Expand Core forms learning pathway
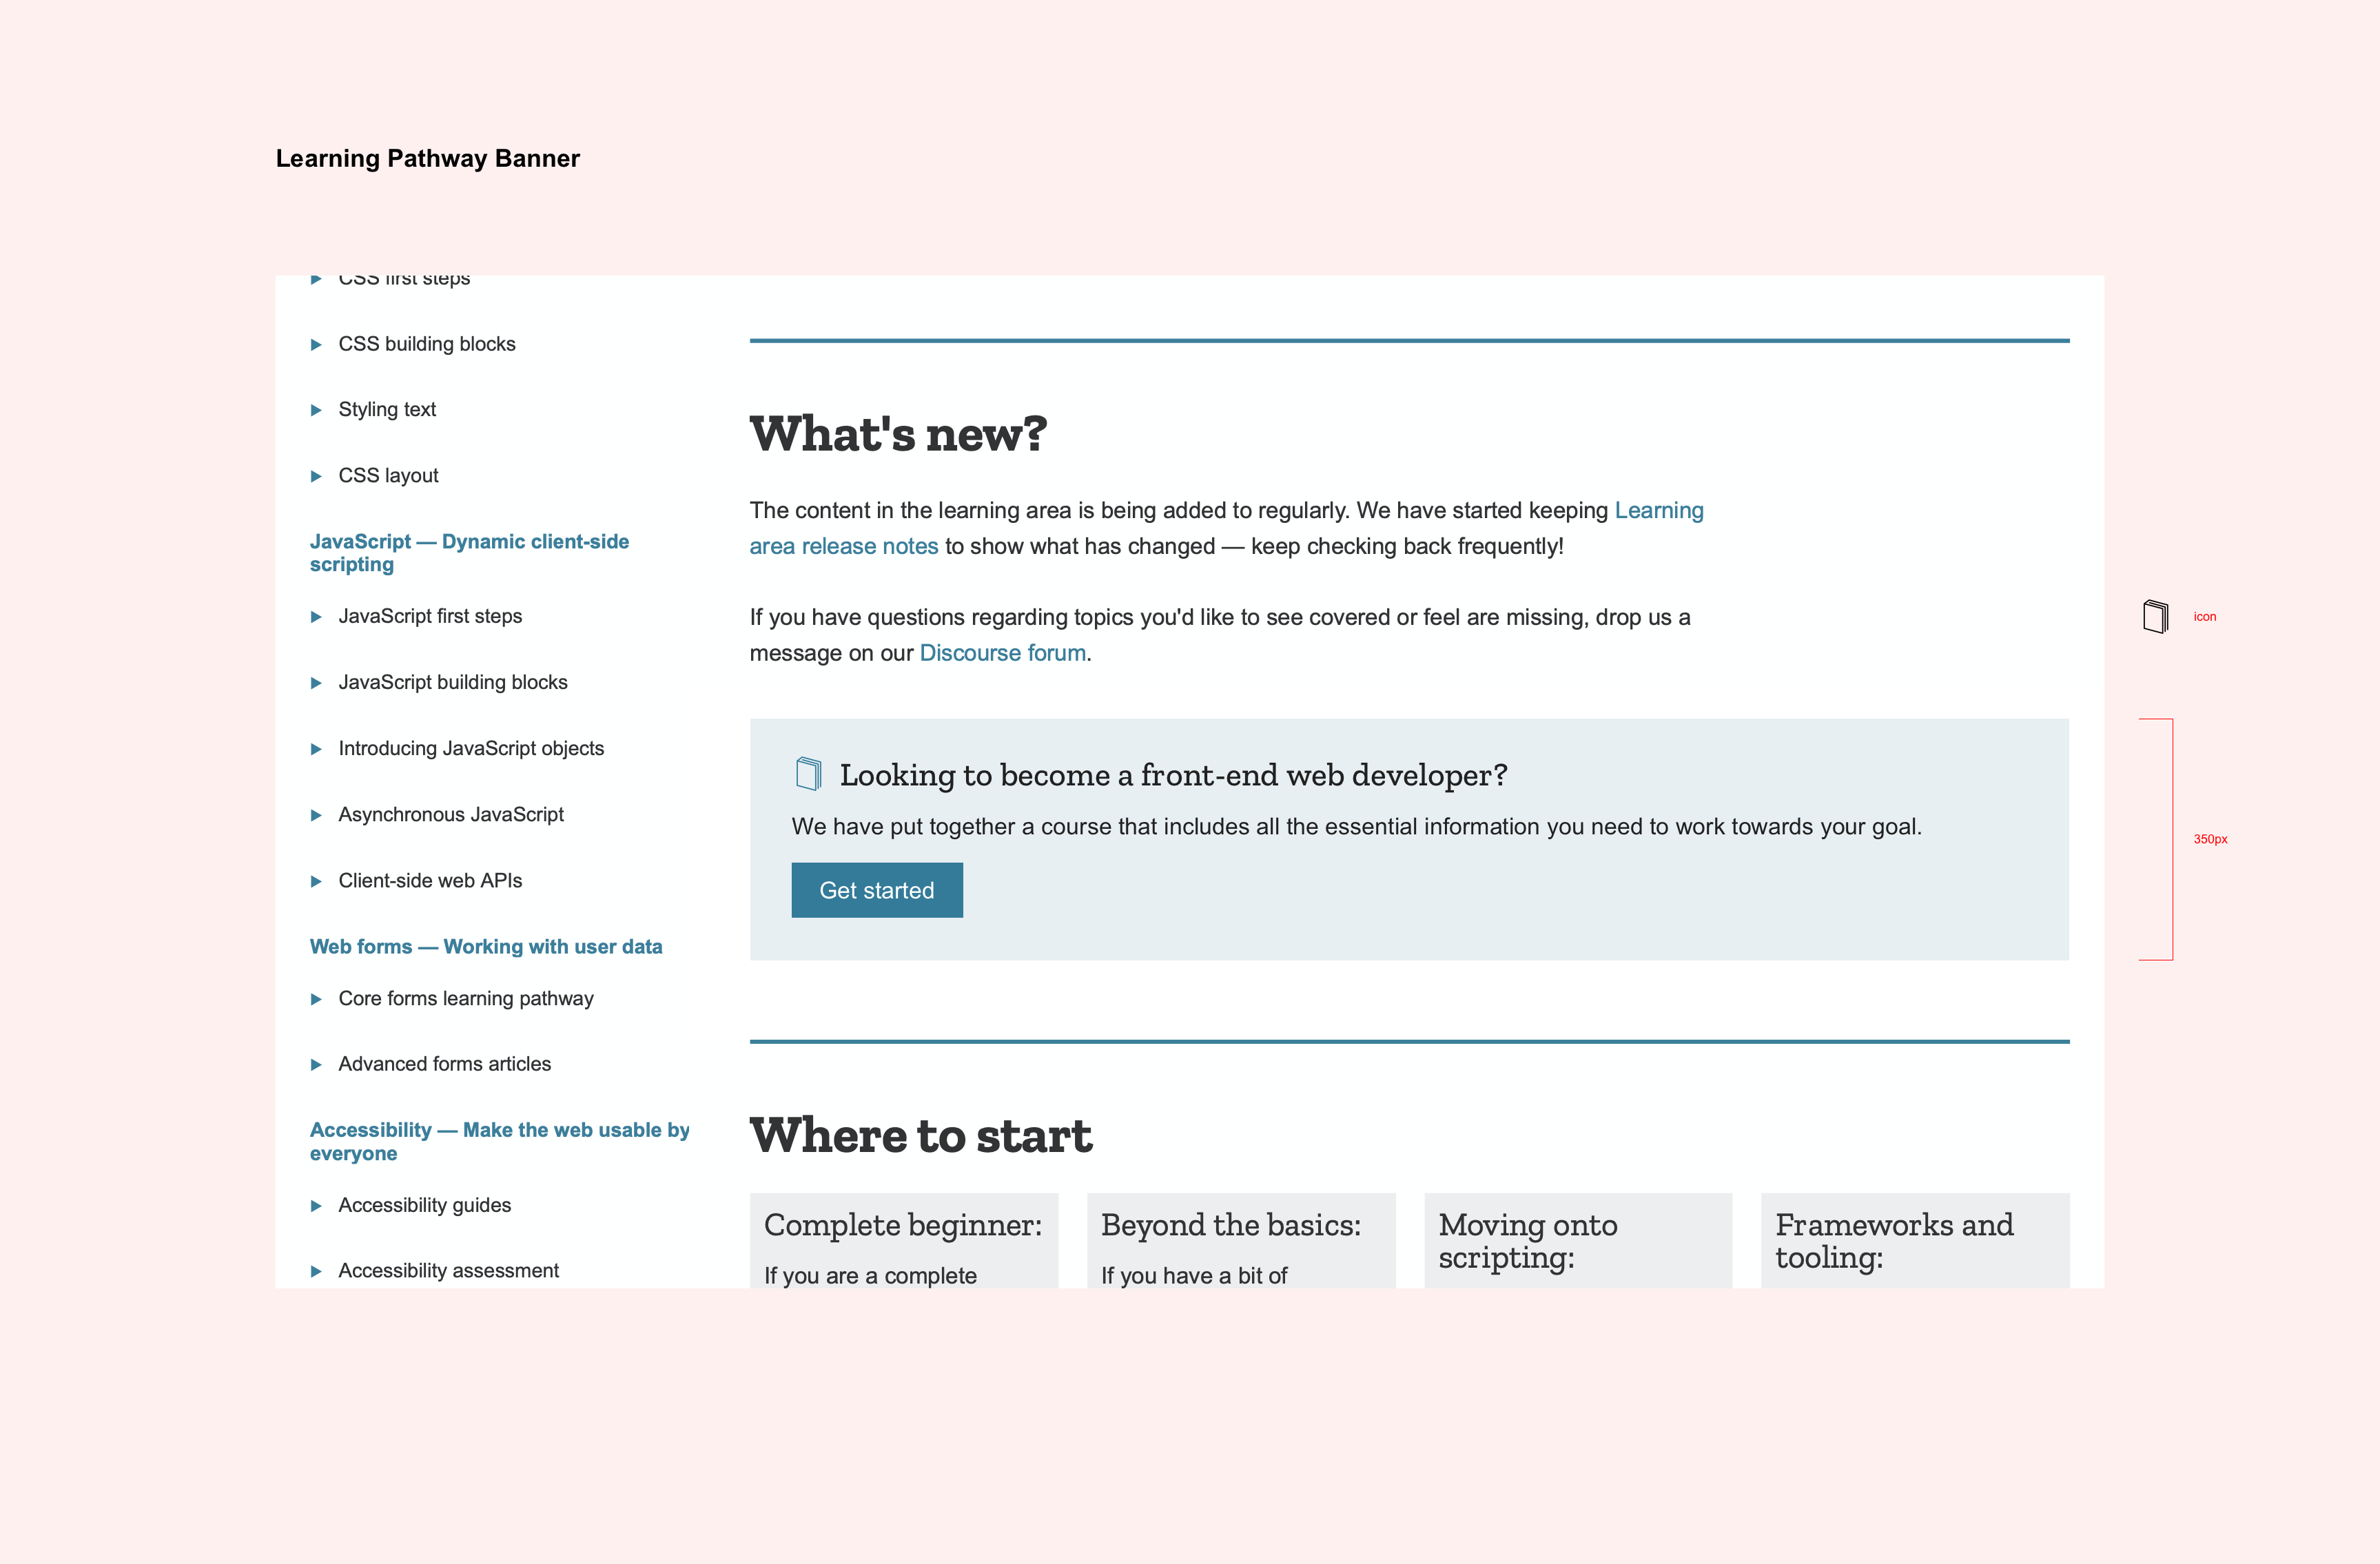2380x1564 pixels. (x=317, y=999)
